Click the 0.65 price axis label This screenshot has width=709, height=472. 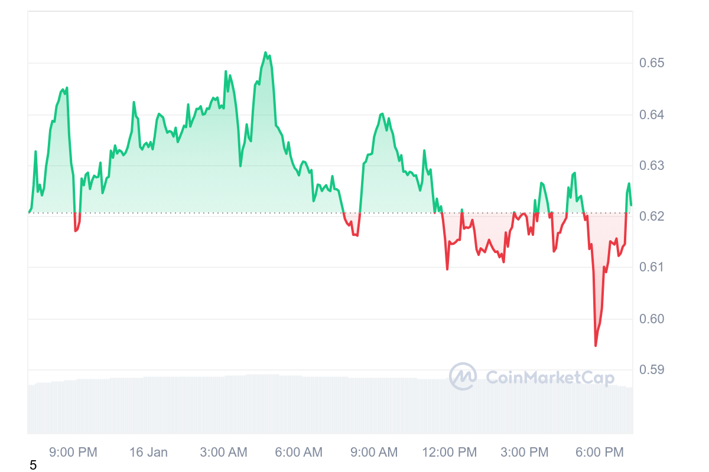(652, 63)
